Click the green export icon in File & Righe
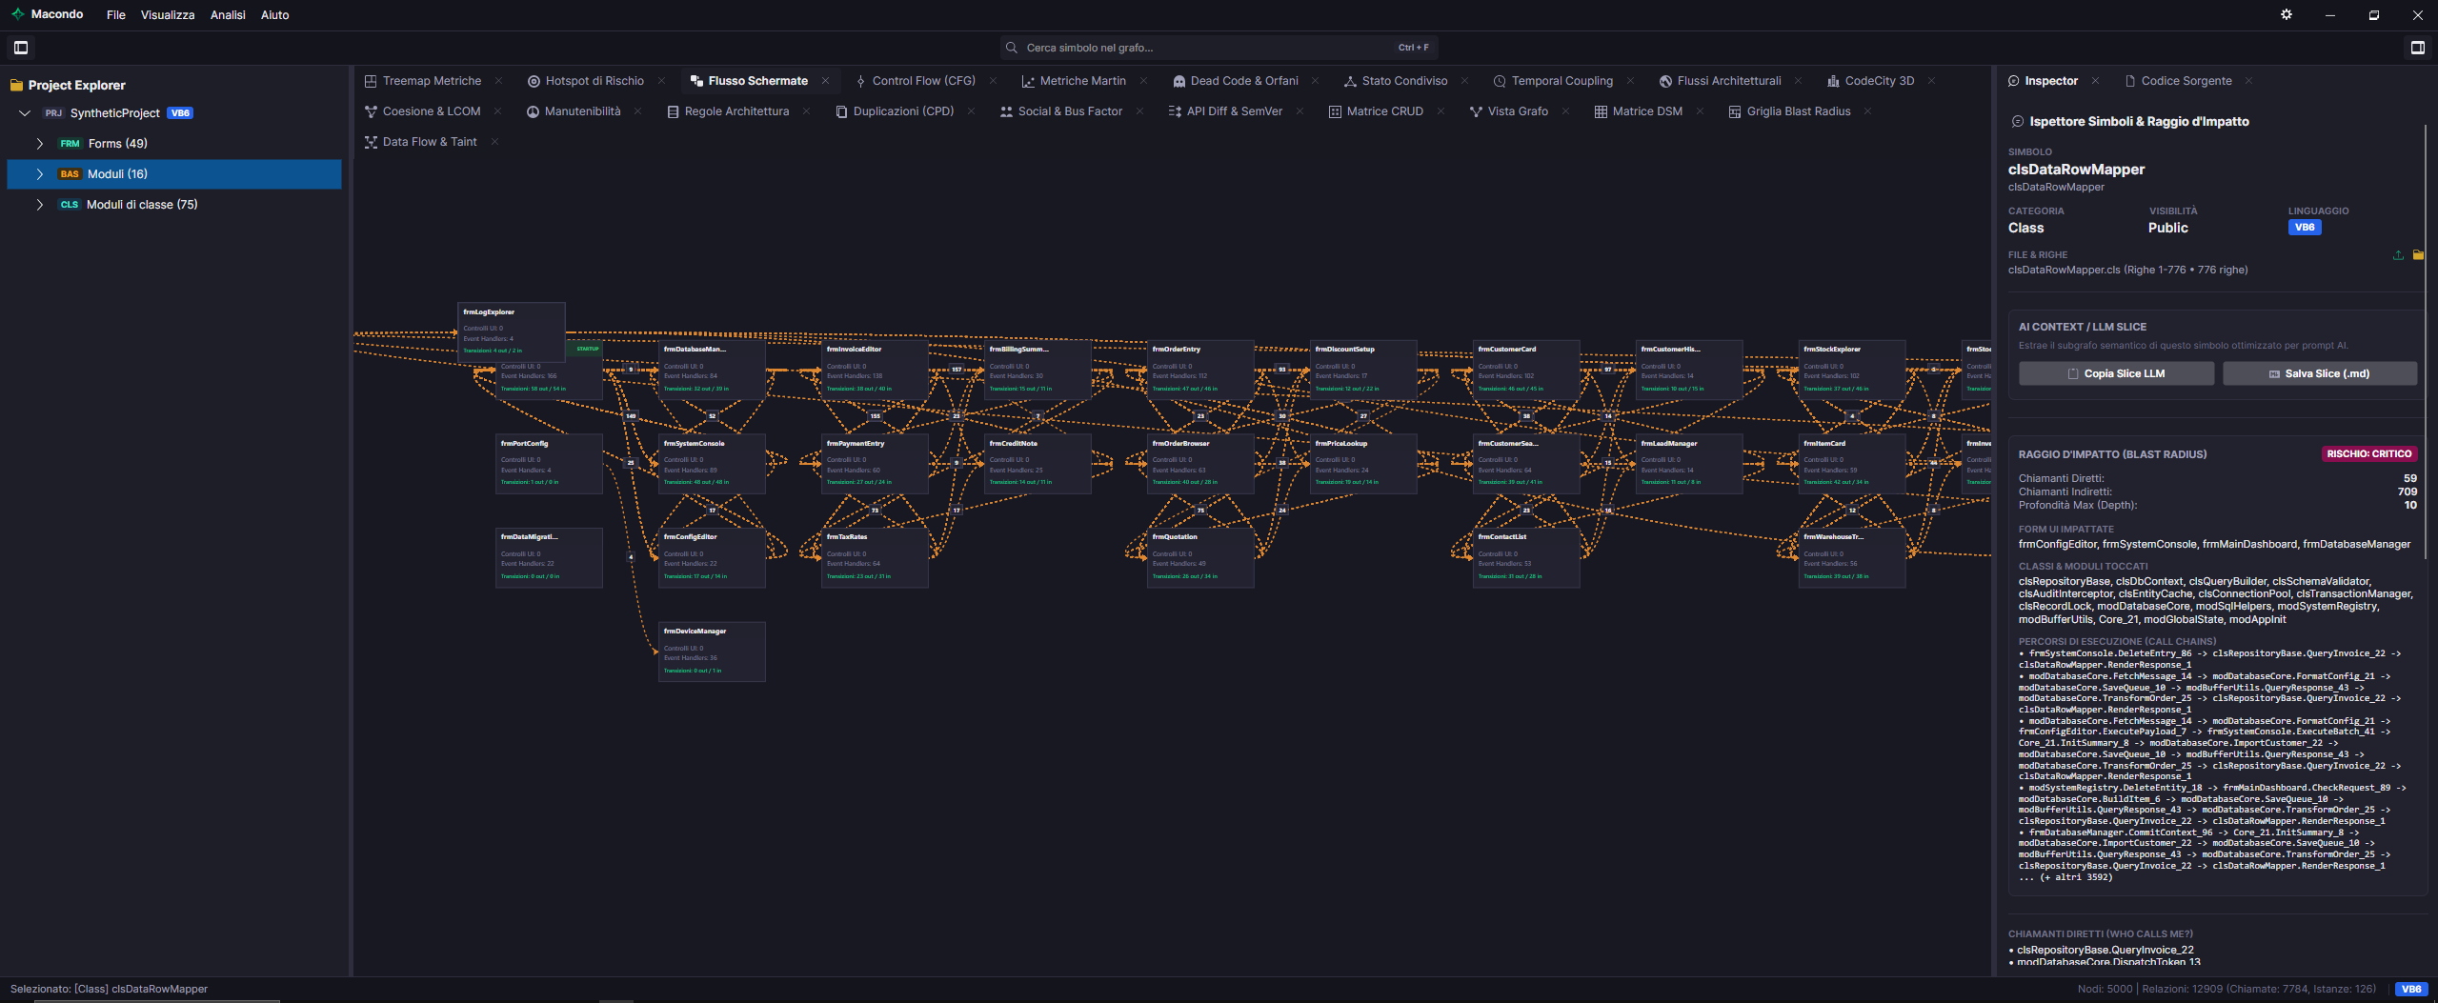Viewport: 2438px width, 1003px height. (2398, 255)
